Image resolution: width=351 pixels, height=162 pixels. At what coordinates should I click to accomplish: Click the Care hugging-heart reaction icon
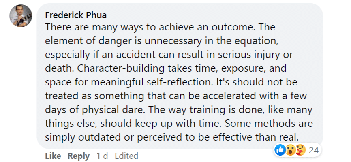pyautogui.click(x=300, y=150)
